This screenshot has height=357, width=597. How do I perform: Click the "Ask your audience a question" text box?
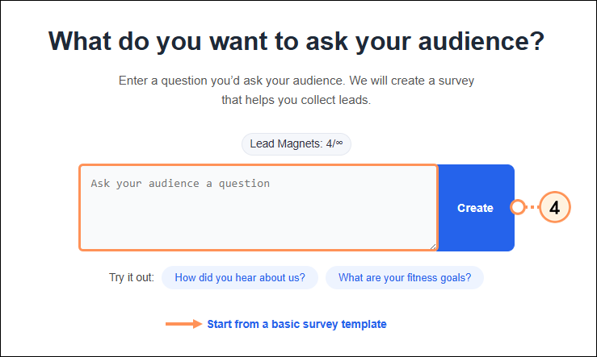(x=259, y=208)
